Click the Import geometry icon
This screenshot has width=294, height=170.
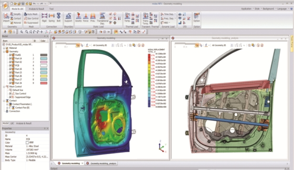pyautogui.click(x=6, y=17)
